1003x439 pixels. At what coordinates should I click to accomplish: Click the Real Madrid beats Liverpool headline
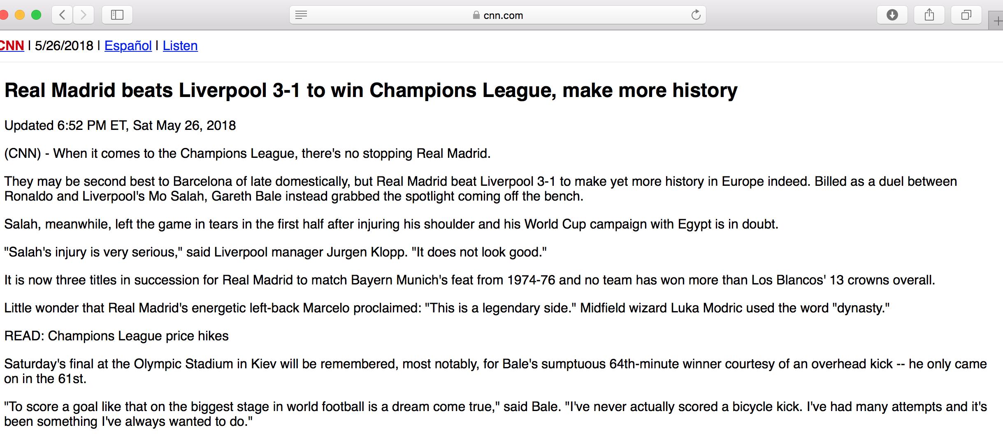pos(371,91)
